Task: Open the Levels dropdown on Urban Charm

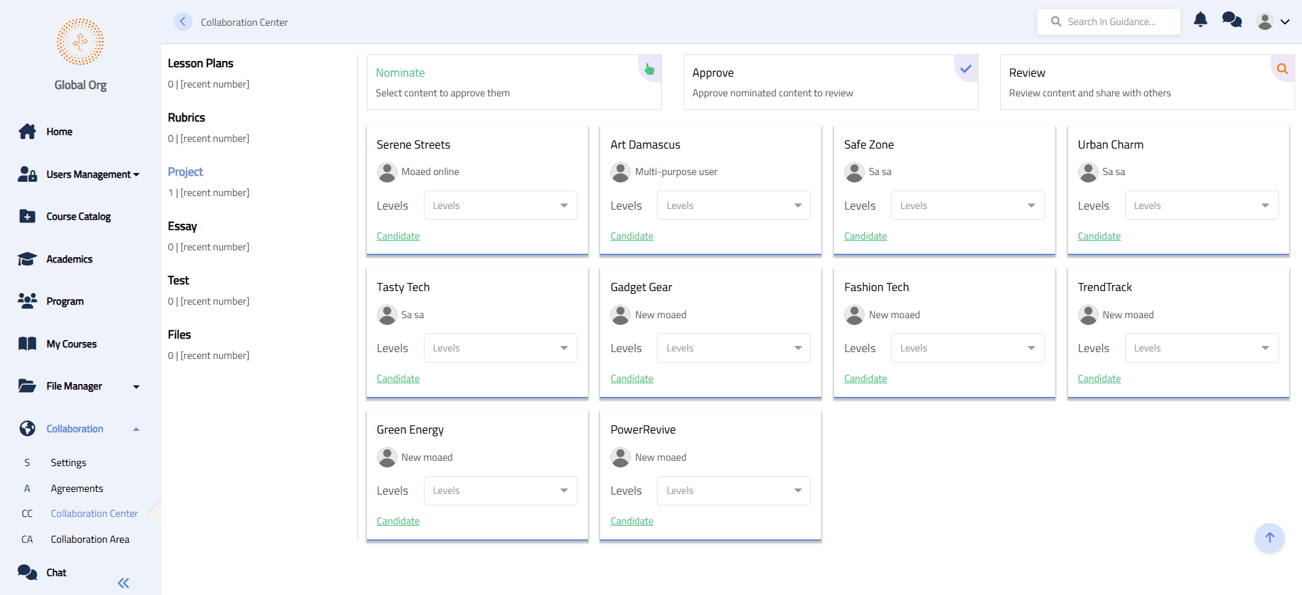Action: point(1202,206)
